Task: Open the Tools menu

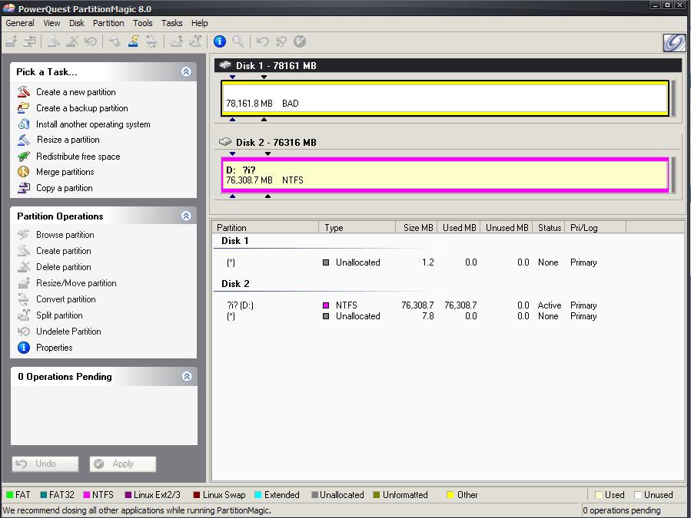Action: [143, 23]
